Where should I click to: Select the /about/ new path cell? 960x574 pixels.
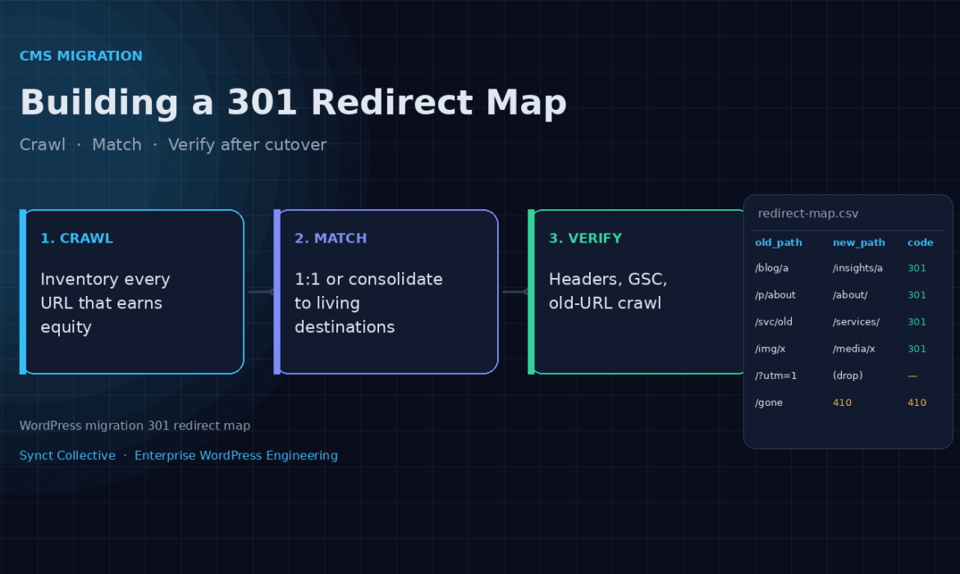click(x=850, y=295)
